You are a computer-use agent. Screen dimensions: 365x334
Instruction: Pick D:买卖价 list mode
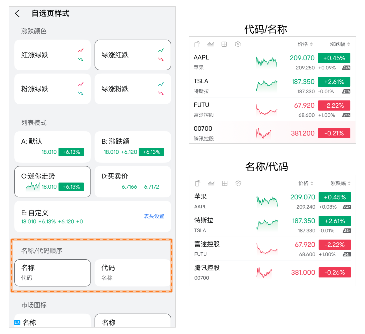tap(133, 182)
